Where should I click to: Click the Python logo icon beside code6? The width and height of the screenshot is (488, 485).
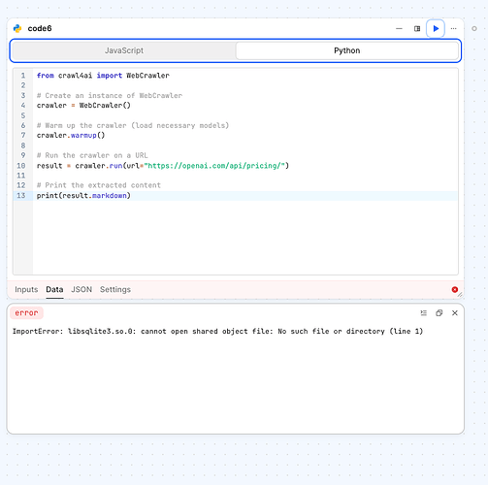(x=17, y=28)
